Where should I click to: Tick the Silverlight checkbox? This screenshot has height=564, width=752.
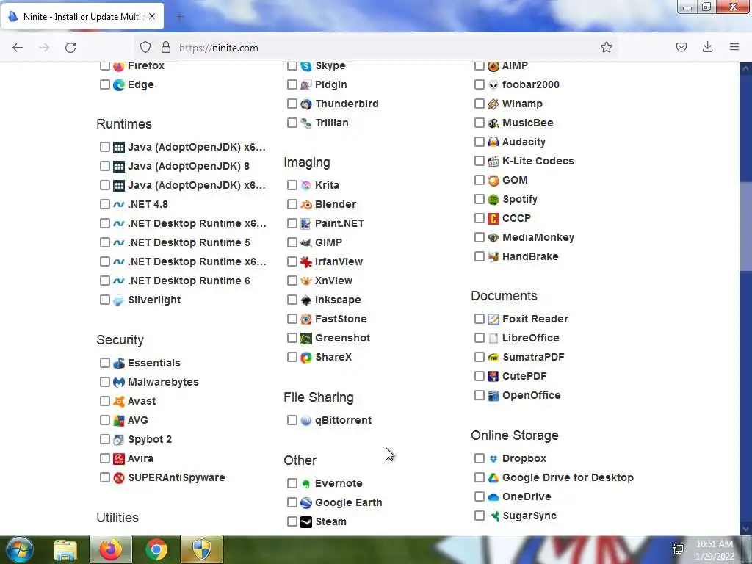point(104,300)
